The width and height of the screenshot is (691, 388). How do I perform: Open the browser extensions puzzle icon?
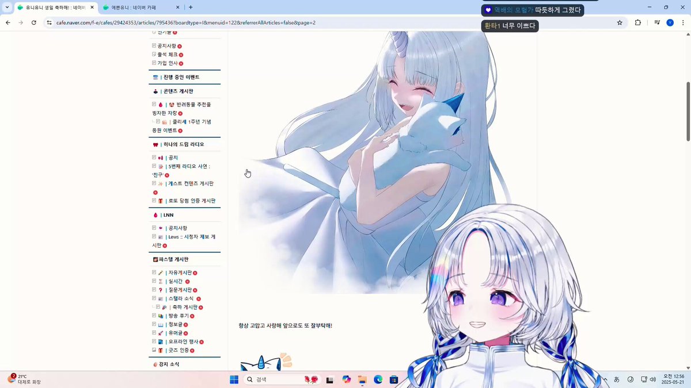coord(638,22)
